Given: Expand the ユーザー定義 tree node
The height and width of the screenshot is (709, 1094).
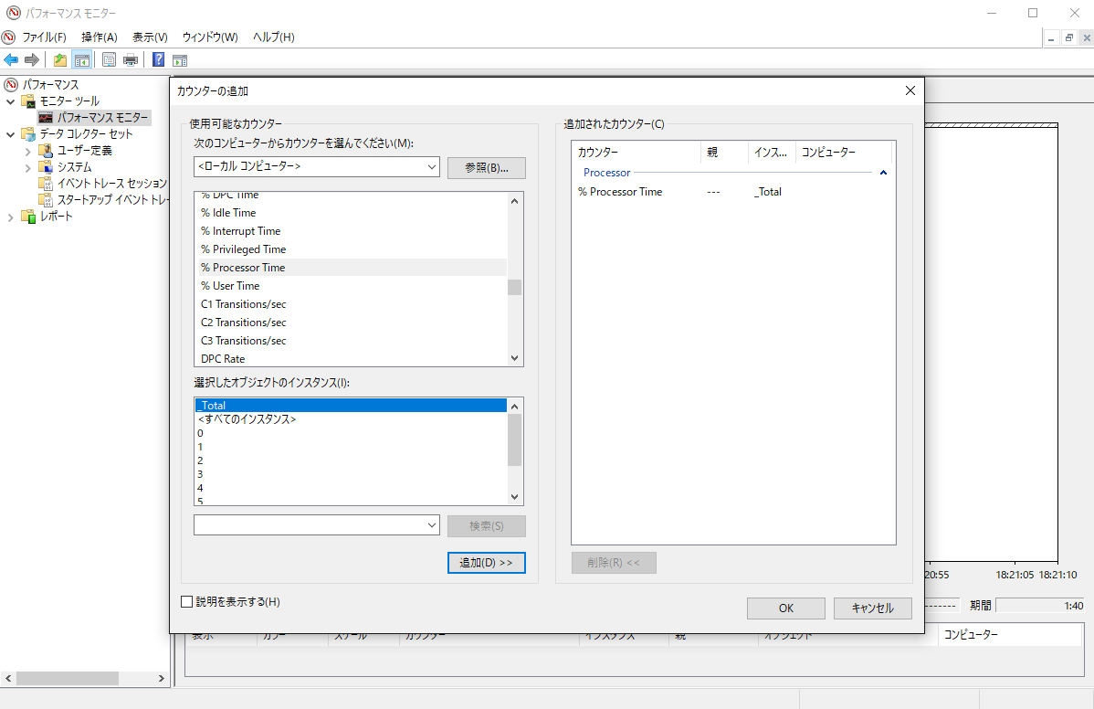Looking at the screenshot, I should coord(28,151).
